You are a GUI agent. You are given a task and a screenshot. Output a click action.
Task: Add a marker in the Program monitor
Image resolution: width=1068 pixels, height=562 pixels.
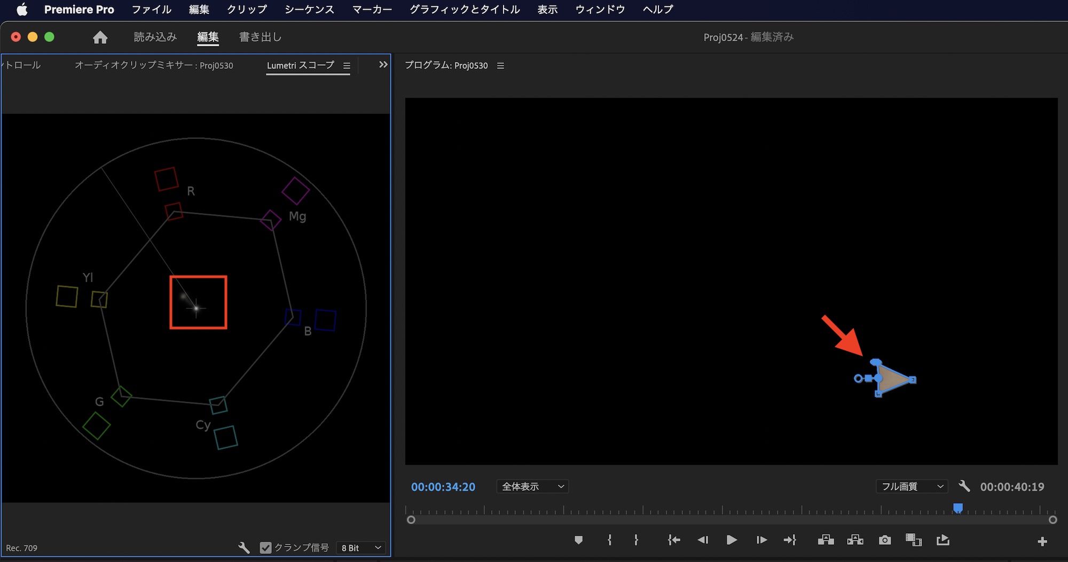[x=578, y=540]
